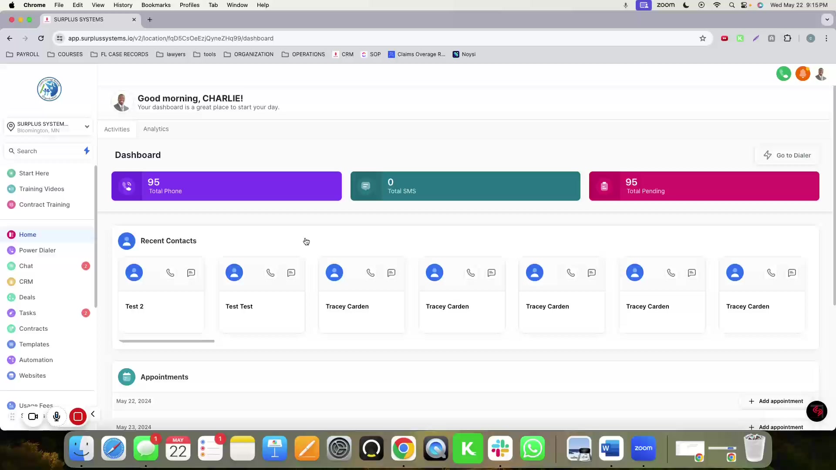836x470 pixels.
Task: Expand the SURPLUS SYSTEM location dropdown
Action: coord(87,127)
